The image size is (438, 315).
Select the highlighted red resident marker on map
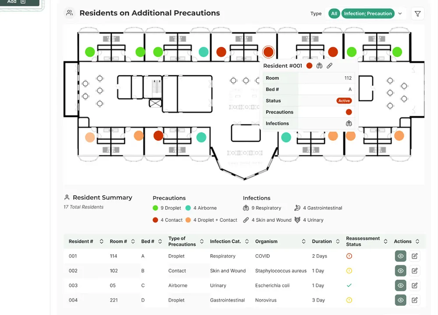[268, 52]
